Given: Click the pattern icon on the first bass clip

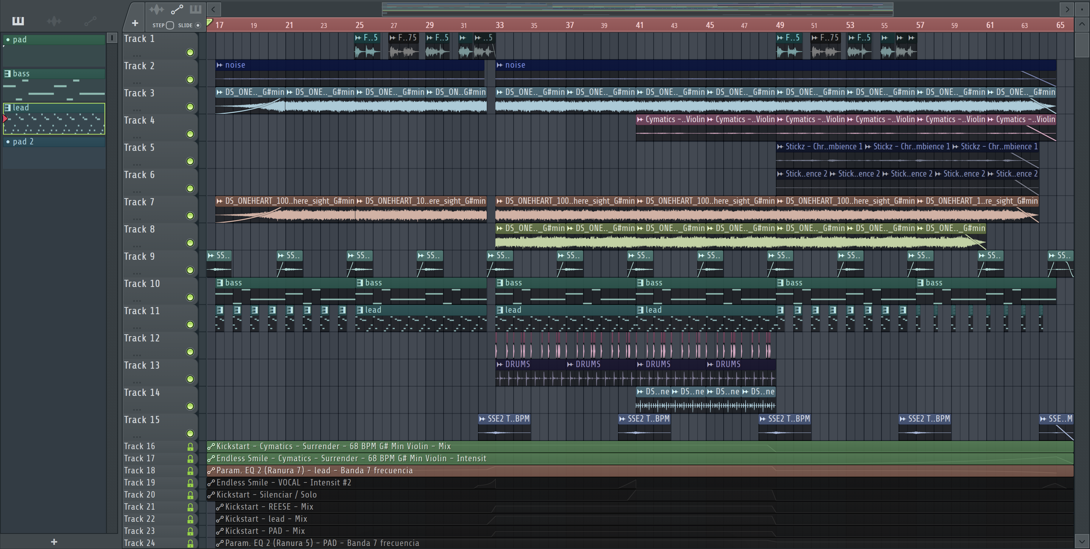Looking at the screenshot, I should tap(220, 283).
